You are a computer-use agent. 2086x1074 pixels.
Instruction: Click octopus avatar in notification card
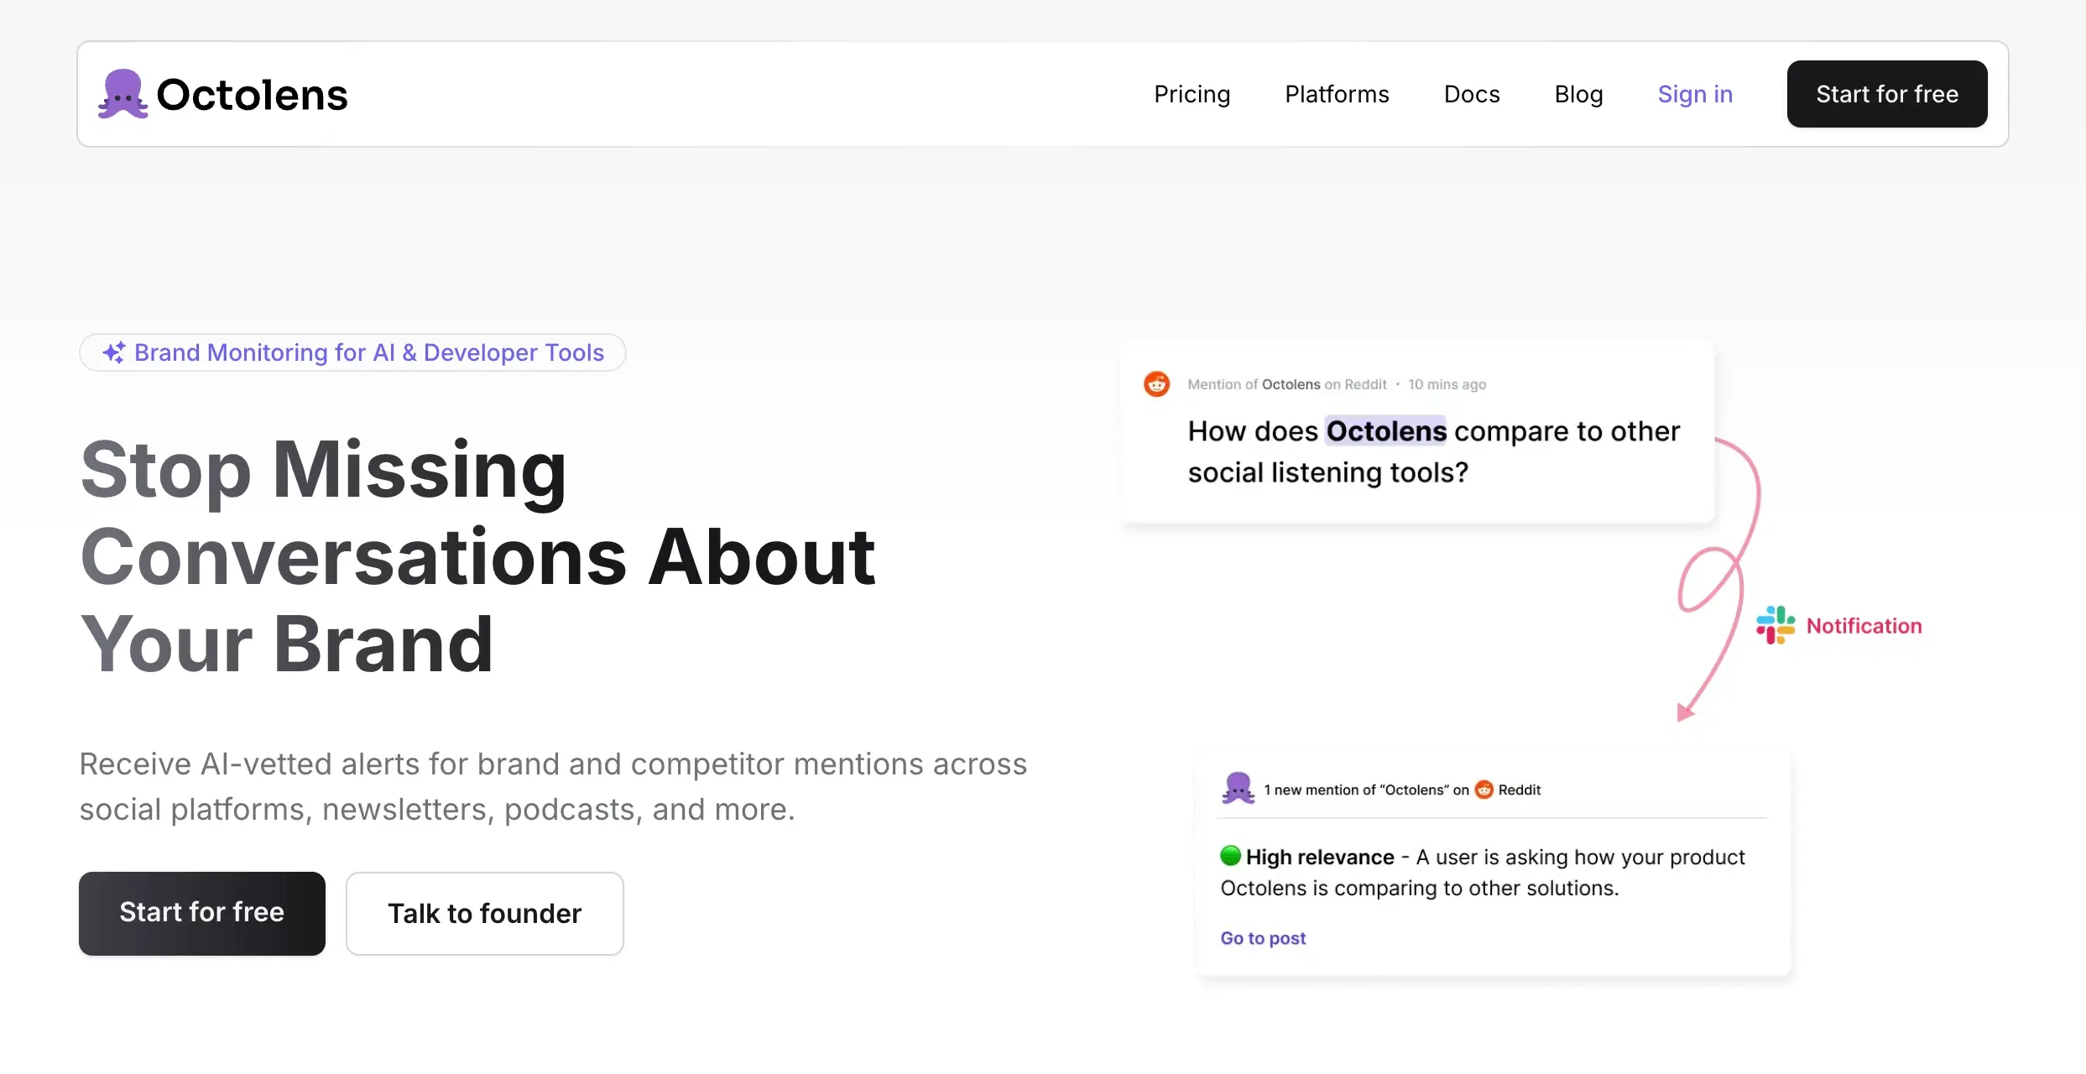(x=1239, y=789)
